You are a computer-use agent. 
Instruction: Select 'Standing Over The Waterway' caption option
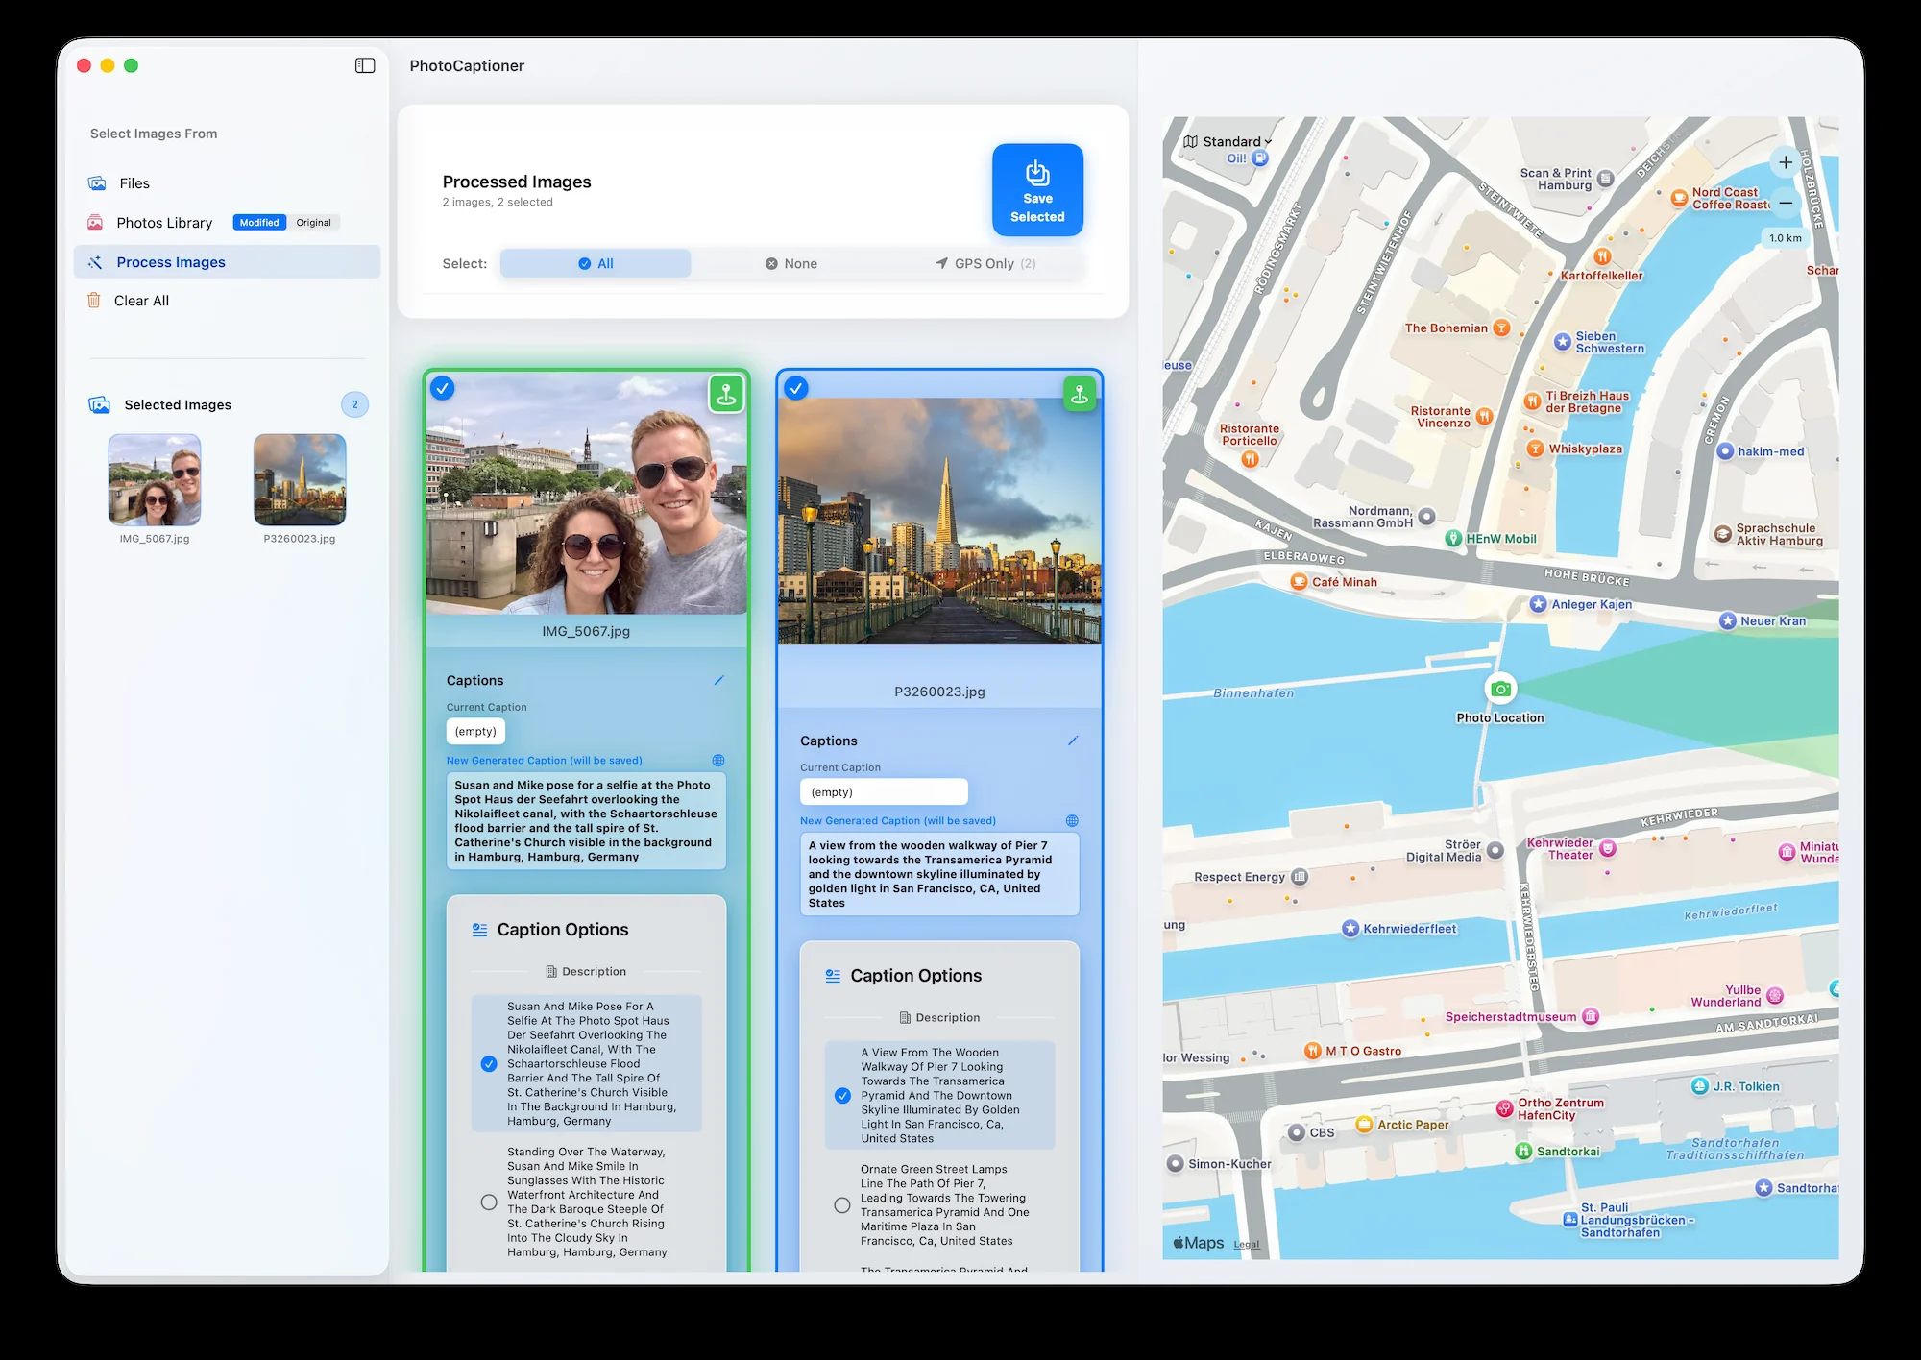(x=586, y=1202)
